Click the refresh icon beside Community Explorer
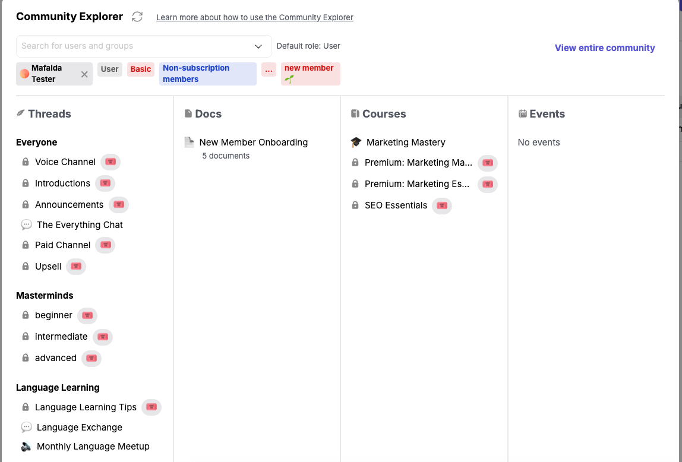 point(137,17)
